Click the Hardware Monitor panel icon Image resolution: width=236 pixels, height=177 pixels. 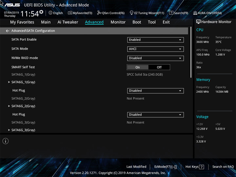click(x=198, y=22)
